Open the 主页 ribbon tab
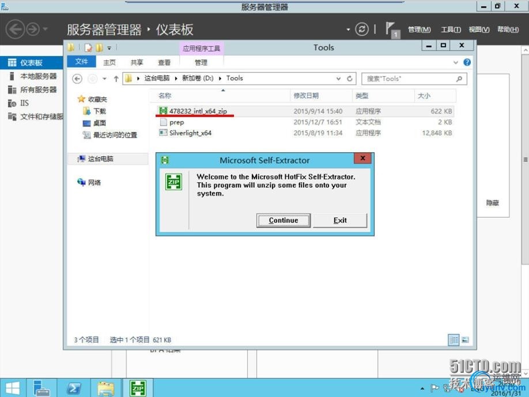 109,62
